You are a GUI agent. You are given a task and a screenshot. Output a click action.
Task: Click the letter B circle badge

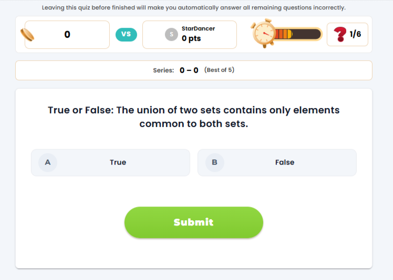[214, 163]
